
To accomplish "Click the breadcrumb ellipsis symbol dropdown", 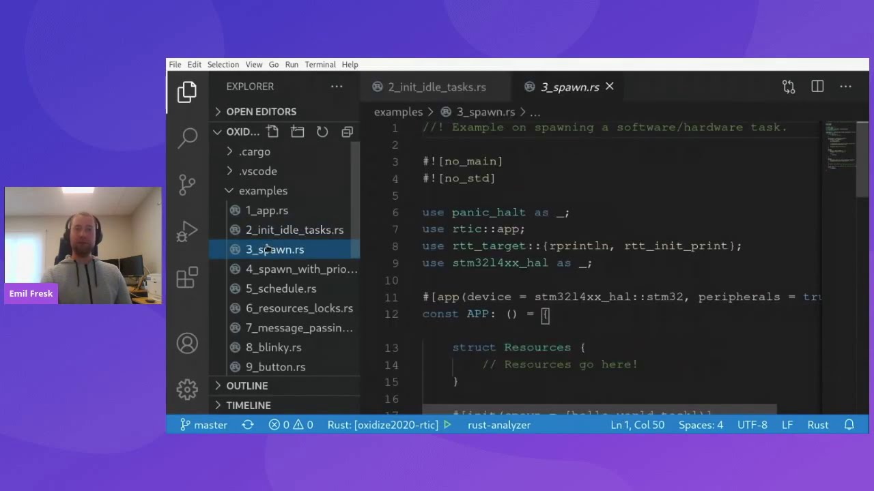I will (535, 112).
